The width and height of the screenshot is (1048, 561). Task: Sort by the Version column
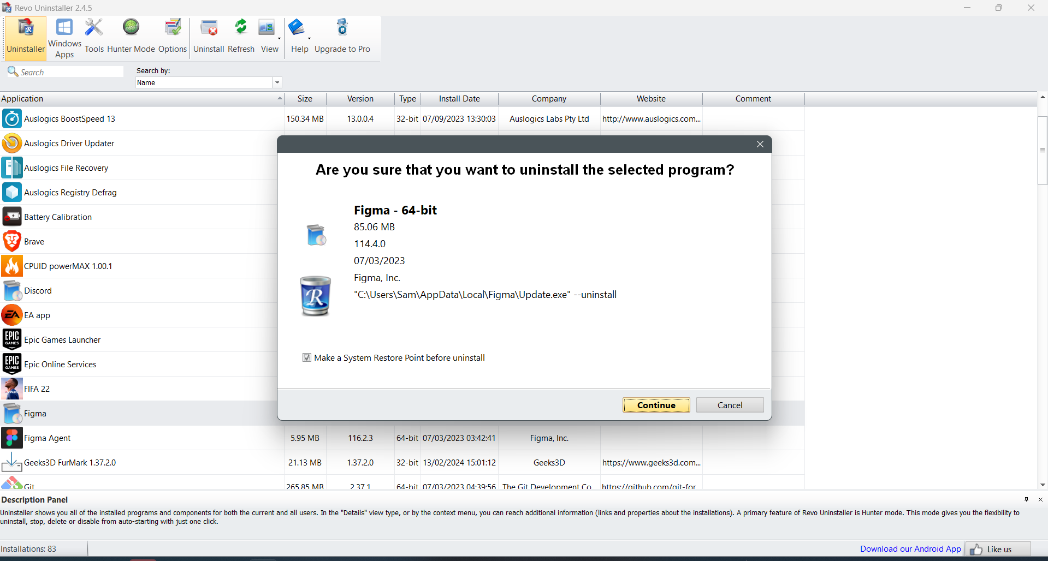pyautogui.click(x=360, y=99)
